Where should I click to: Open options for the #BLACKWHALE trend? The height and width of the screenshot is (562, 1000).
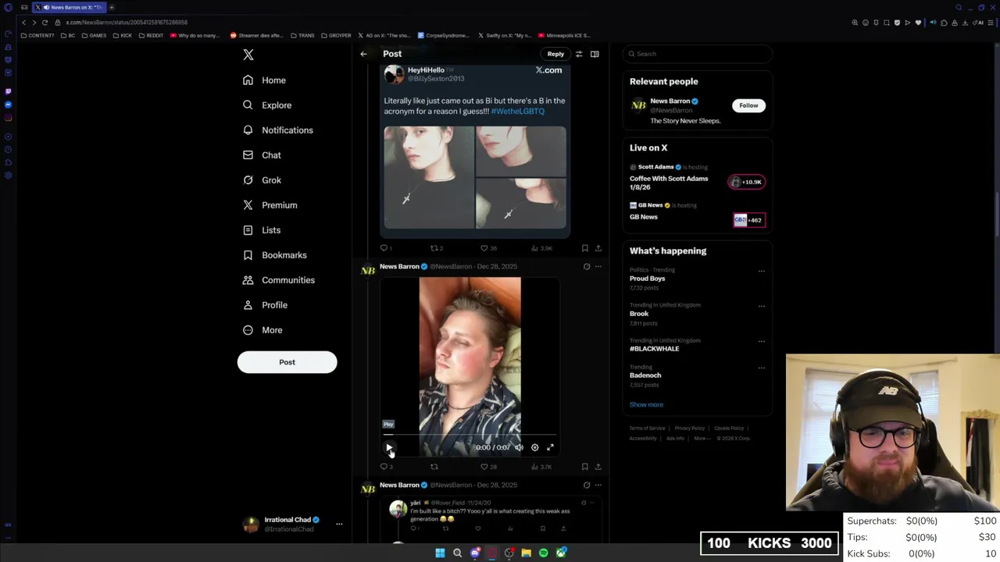[762, 343]
